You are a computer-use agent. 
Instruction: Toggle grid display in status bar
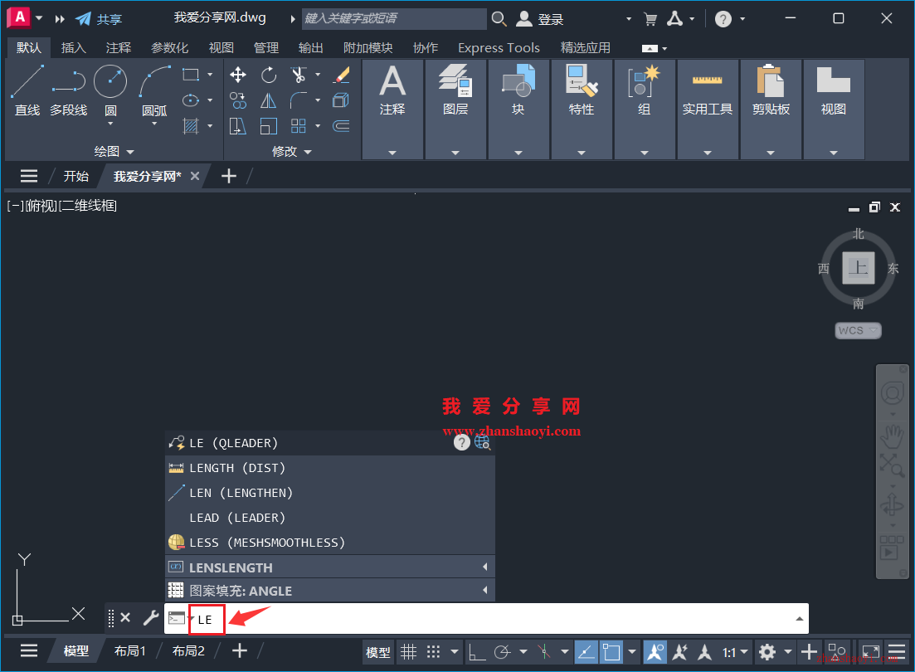[x=408, y=651]
